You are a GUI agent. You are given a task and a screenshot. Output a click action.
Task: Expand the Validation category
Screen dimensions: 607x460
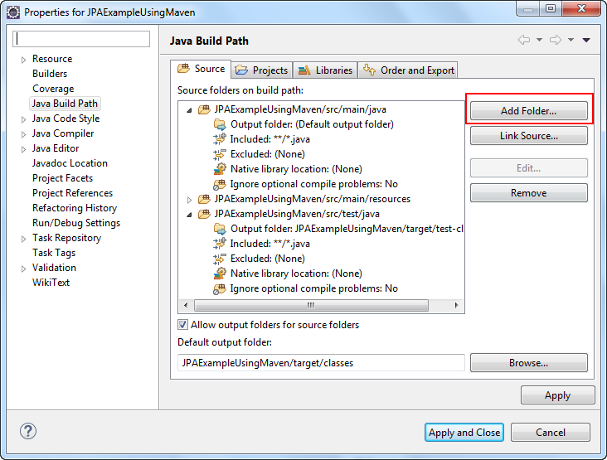click(23, 269)
